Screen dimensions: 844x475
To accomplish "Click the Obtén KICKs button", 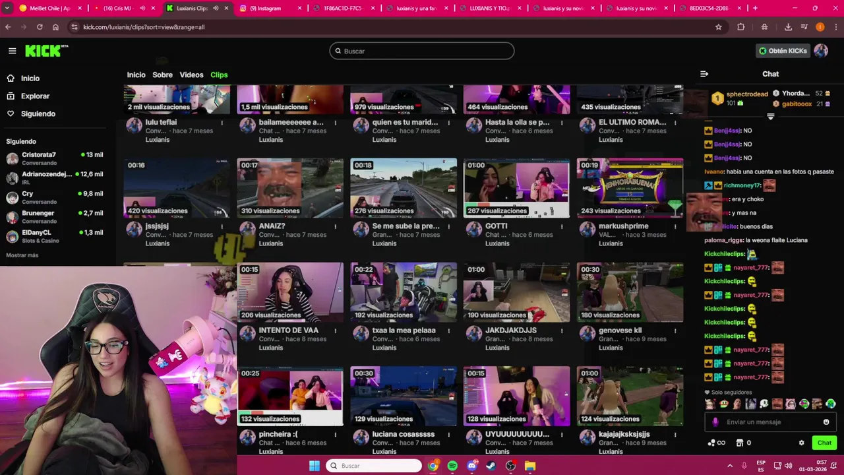I will 783,51.
